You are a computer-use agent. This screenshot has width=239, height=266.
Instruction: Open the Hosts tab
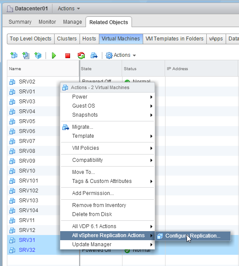(89, 39)
